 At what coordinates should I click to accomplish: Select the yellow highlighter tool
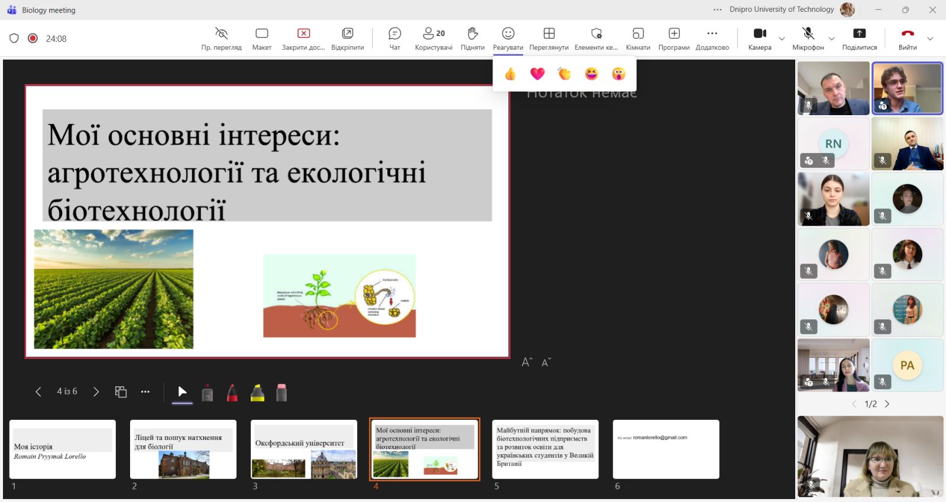tap(257, 393)
